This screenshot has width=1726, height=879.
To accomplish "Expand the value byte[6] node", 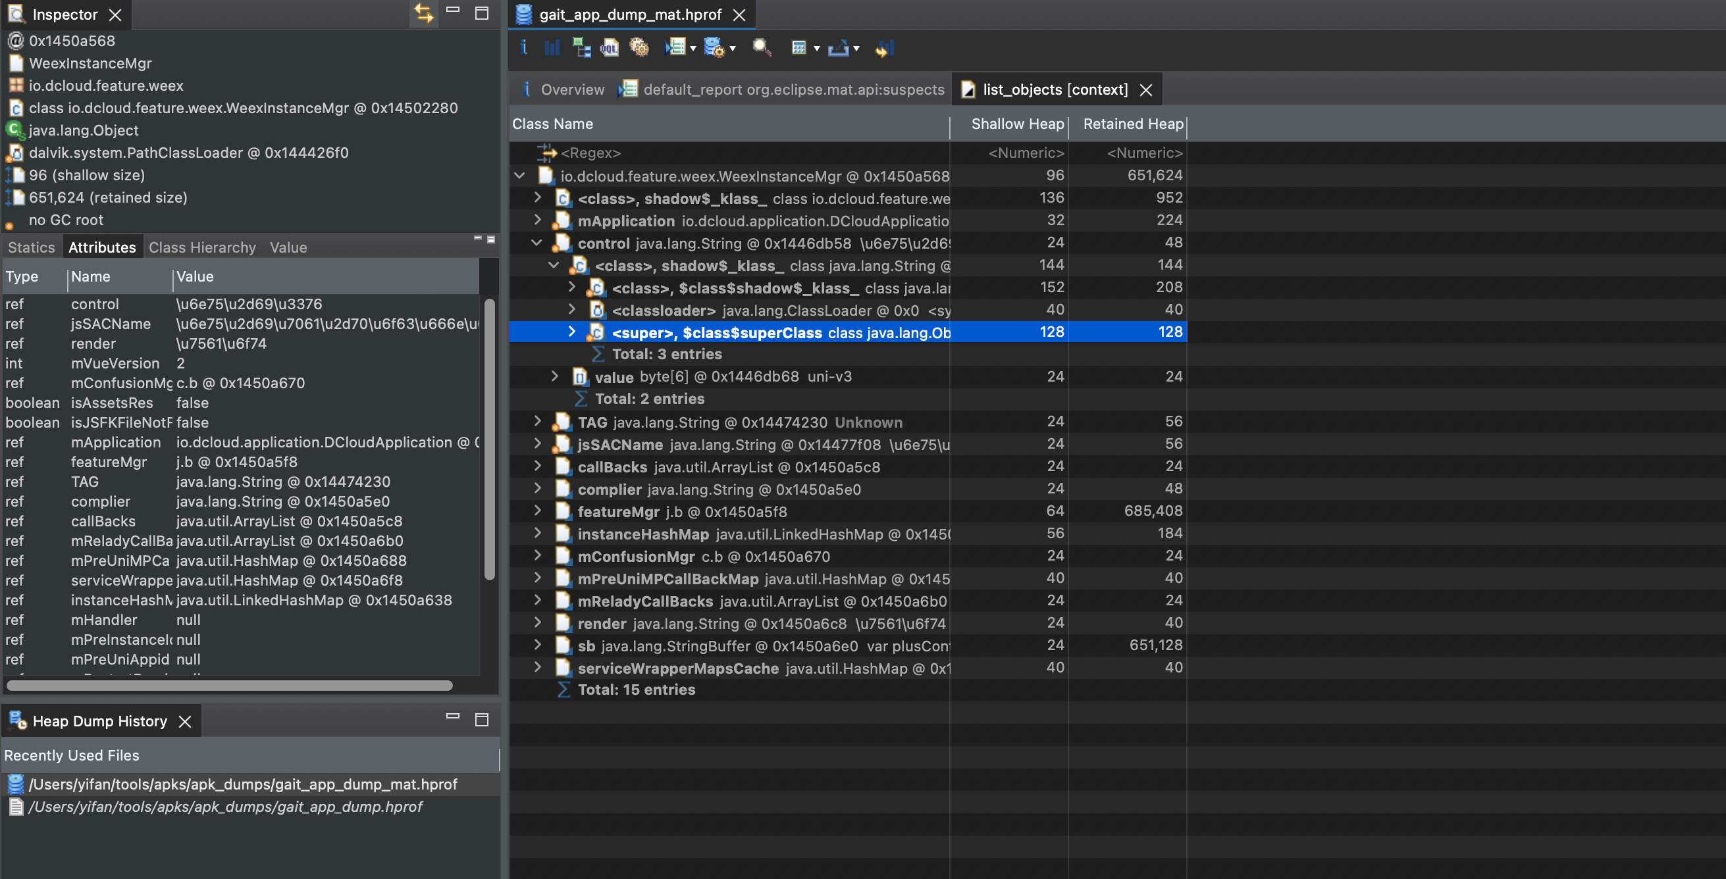I will point(555,376).
